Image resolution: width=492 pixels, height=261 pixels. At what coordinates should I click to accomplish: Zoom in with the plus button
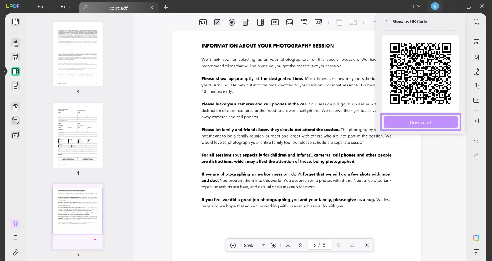tap(273, 245)
